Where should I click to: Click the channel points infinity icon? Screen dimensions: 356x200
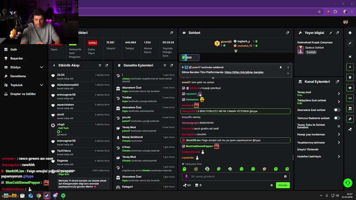click(187, 185)
